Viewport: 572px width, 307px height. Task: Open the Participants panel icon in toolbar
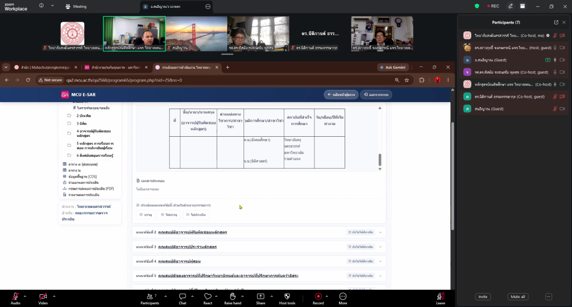[150, 296]
